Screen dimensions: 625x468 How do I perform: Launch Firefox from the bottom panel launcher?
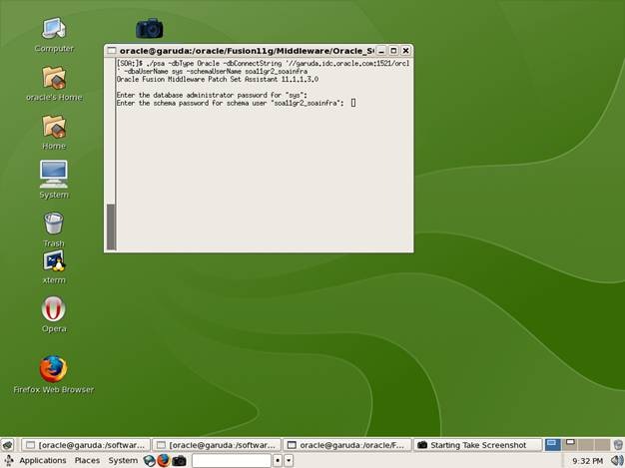[164, 460]
